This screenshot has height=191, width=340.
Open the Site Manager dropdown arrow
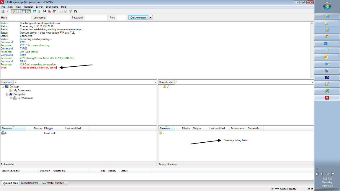(x=8, y=11)
